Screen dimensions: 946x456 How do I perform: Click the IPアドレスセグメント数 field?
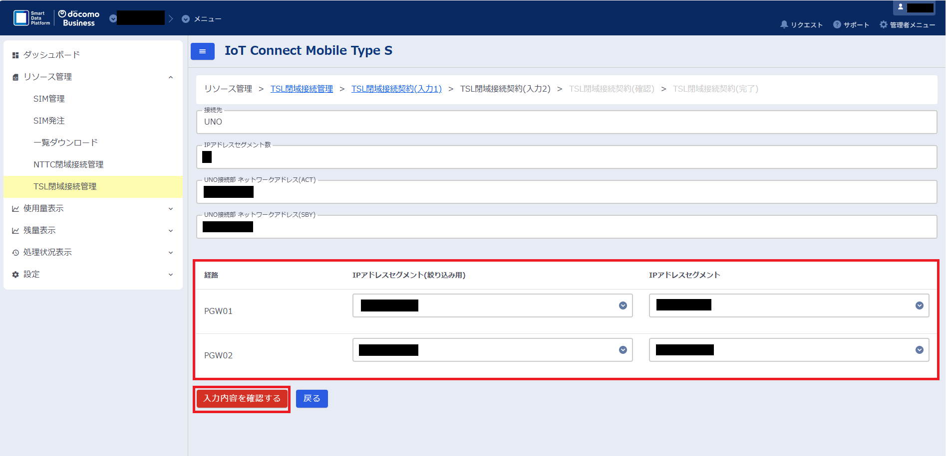pos(567,157)
